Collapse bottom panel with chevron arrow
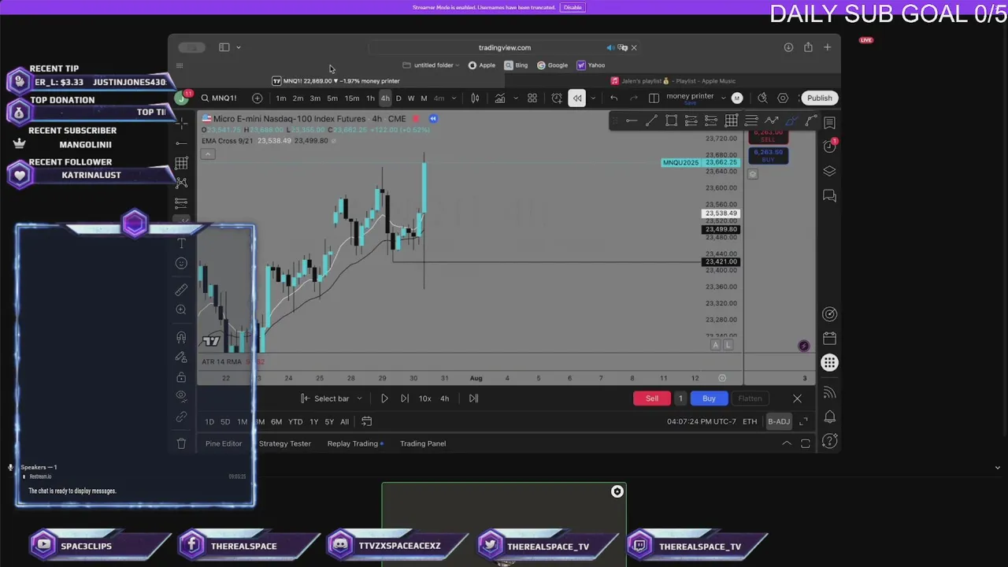The image size is (1008, 567). point(786,443)
